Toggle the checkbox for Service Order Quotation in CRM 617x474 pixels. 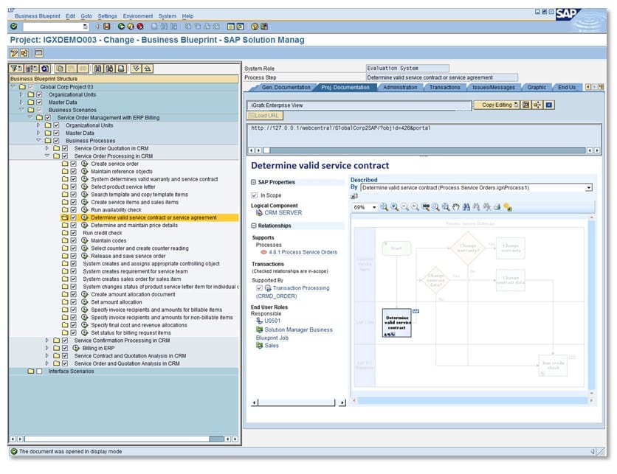click(65, 148)
